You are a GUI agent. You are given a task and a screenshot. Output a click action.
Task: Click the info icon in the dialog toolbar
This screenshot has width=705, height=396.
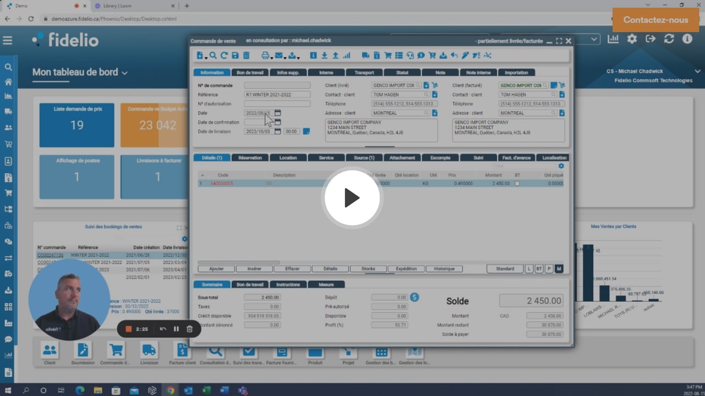(313, 56)
